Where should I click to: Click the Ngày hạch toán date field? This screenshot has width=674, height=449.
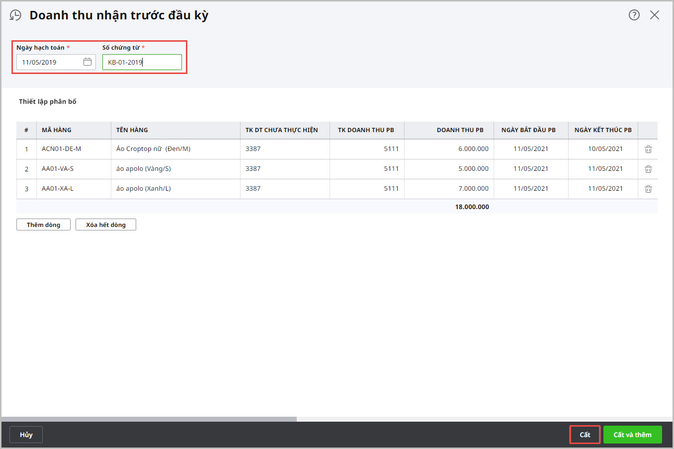click(50, 62)
